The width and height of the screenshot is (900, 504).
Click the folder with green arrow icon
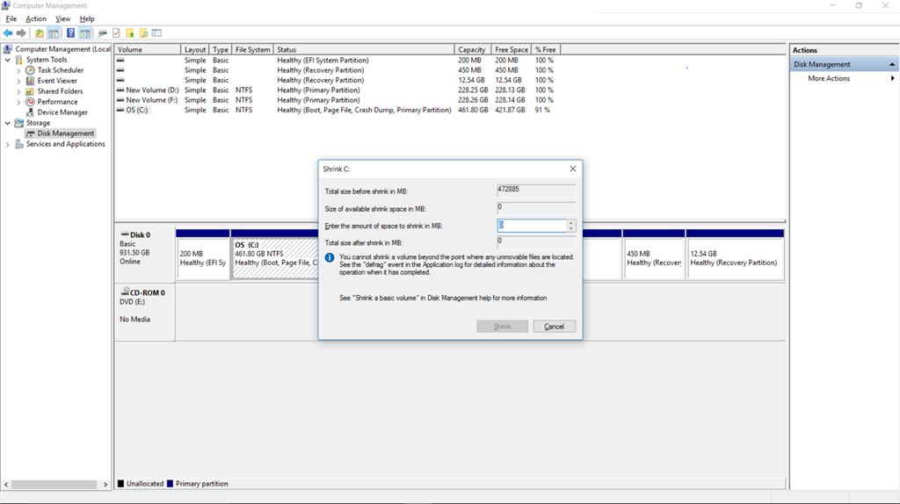tap(130, 33)
